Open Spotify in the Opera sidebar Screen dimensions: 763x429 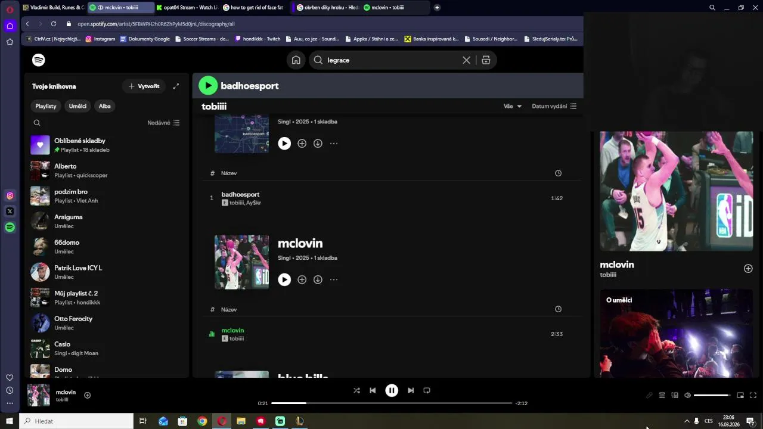10,227
